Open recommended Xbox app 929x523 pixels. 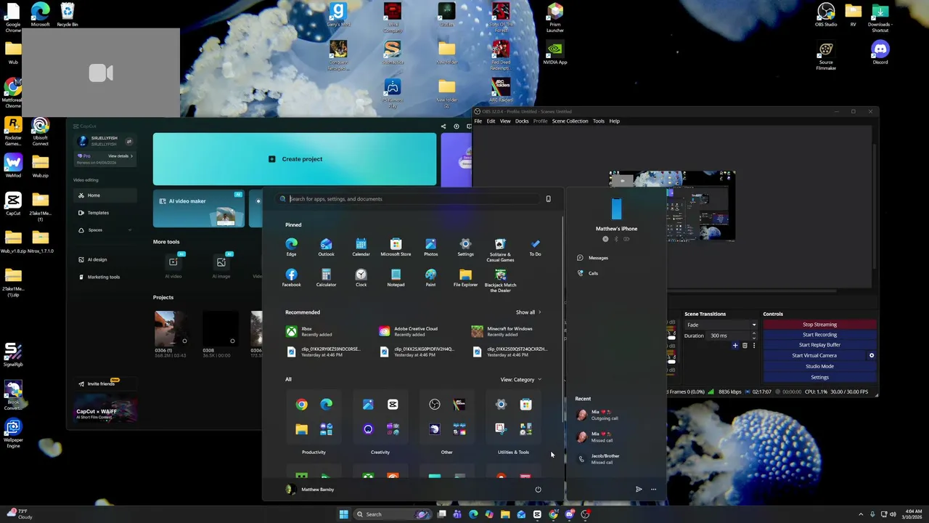click(x=310, y=331)
